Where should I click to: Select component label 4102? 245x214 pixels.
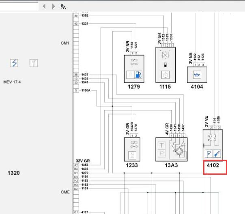point(213,165)
